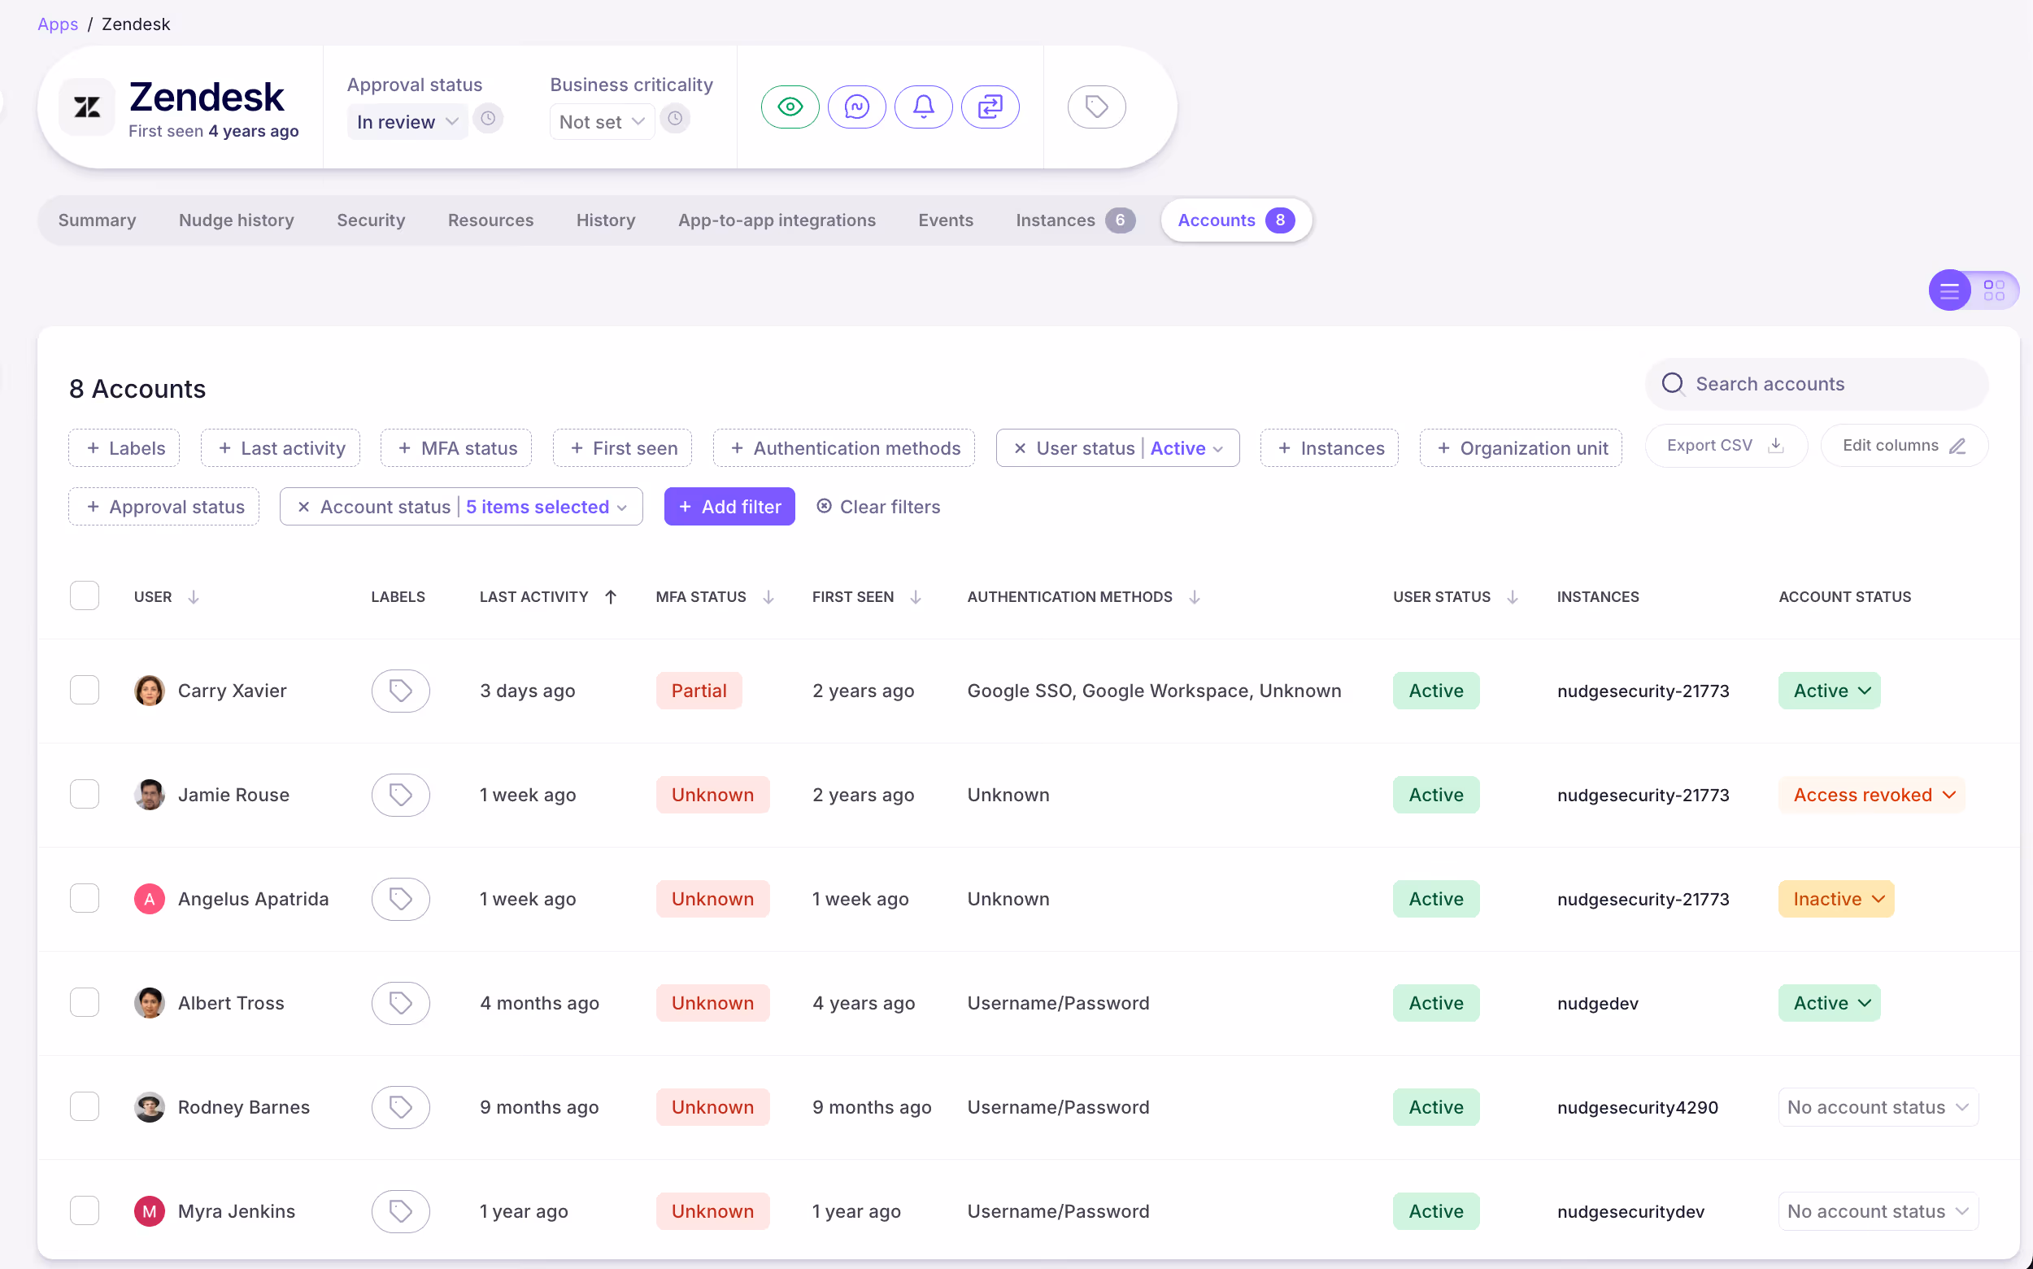Switch to grid view using the view toggle
This screenshot has width=2033, height=1269.
coord(1996,290)
